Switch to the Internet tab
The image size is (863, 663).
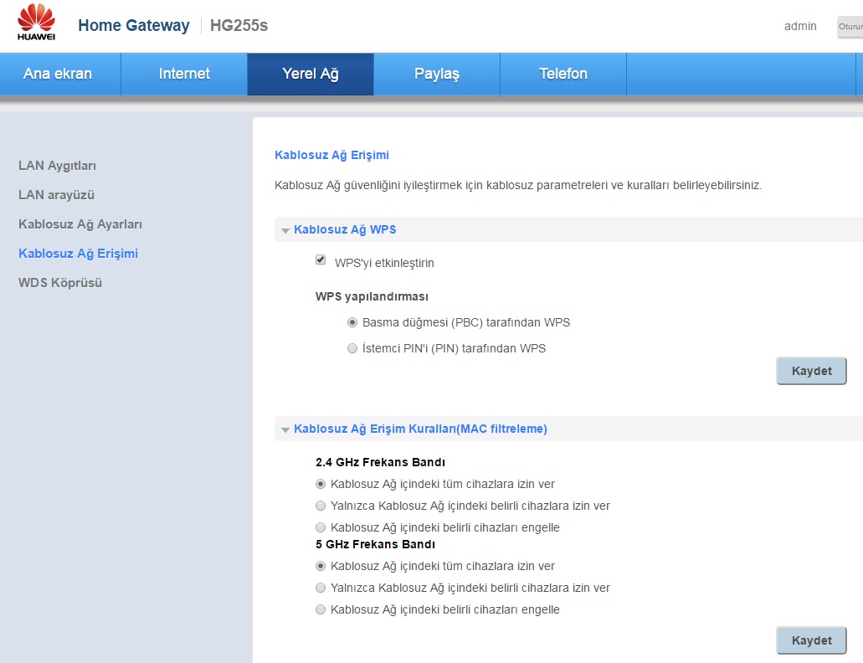(184, 74)
